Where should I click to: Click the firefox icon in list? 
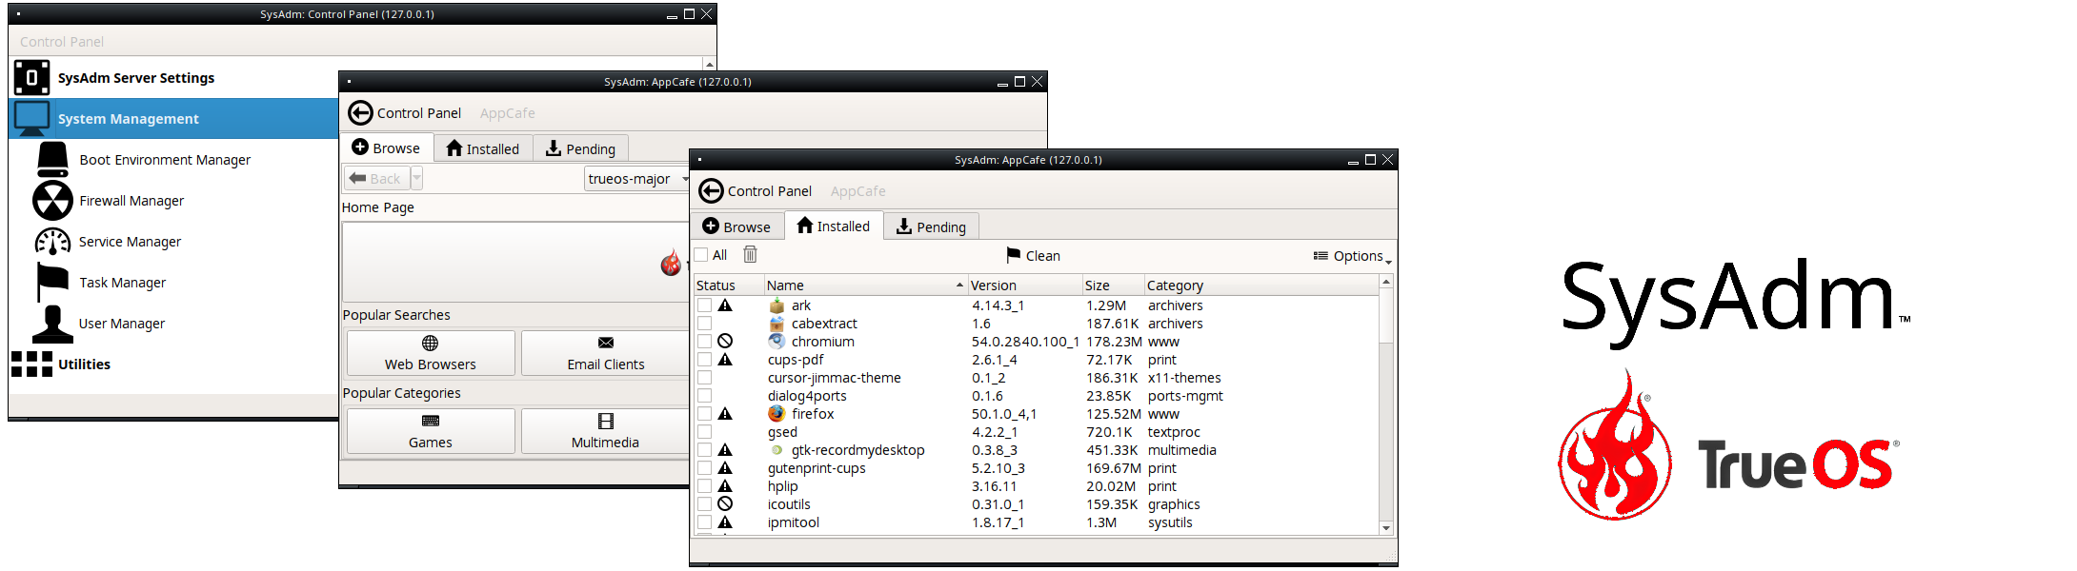tap(776, 414)
